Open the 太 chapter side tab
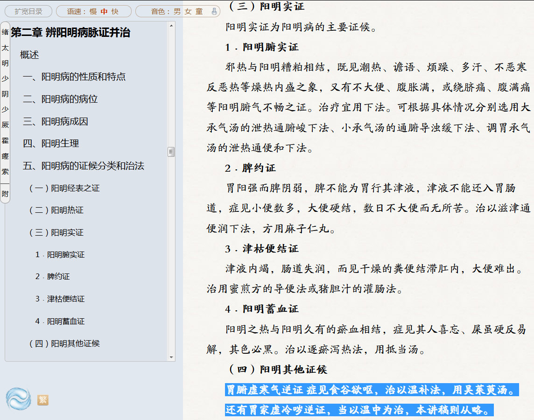This screenshot has height=420, width=534. (x=5, y=48)
